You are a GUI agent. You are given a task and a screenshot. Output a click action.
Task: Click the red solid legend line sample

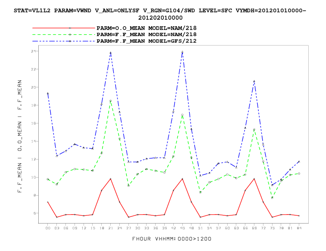point(64,28)
